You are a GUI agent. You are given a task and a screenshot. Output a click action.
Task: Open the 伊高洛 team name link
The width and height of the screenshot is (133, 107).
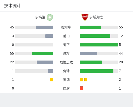[x=40, y=17]
